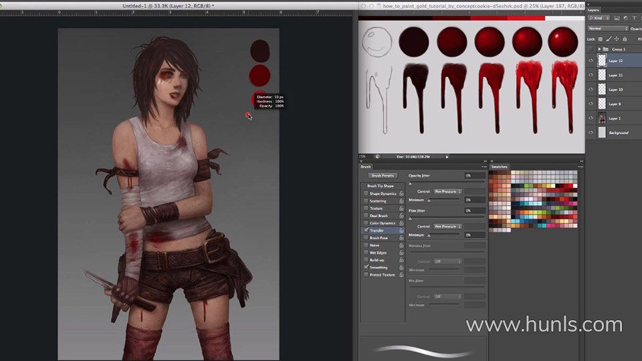Viewport: 642px width, 361px height.
Task: Open Wetness Jitter Control Off dropdown
Action: (447, 261)
